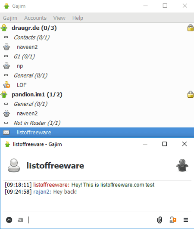Click the listoffreeware avatar picture
The width and height of the screenshot is (194, 229).
14,165
